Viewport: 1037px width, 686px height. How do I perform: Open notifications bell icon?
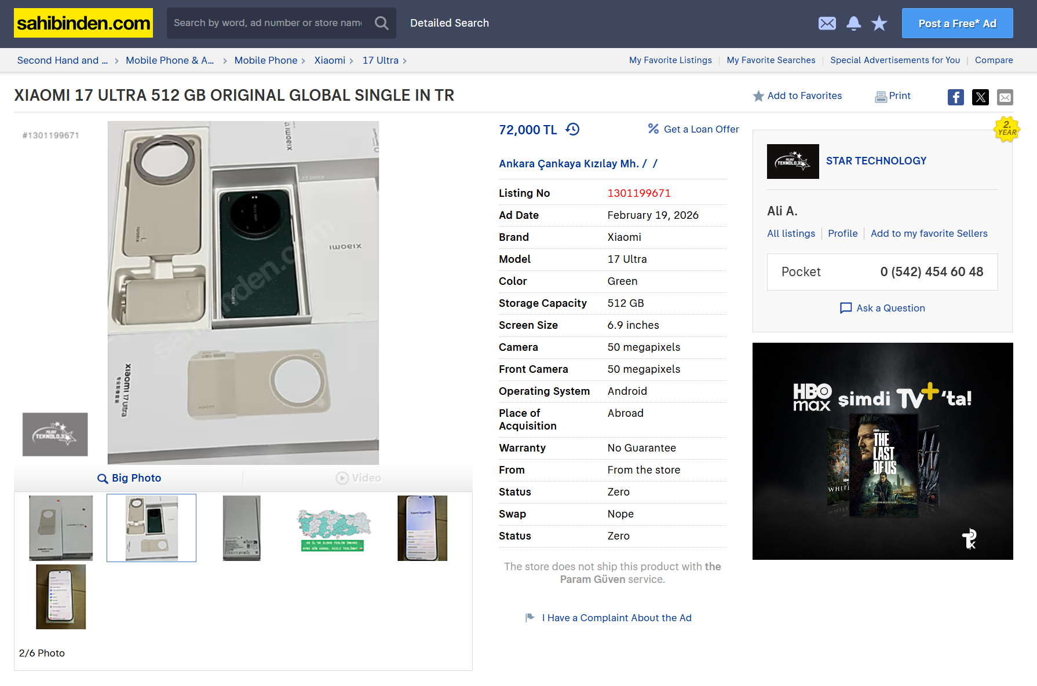(x=853, y=23)
